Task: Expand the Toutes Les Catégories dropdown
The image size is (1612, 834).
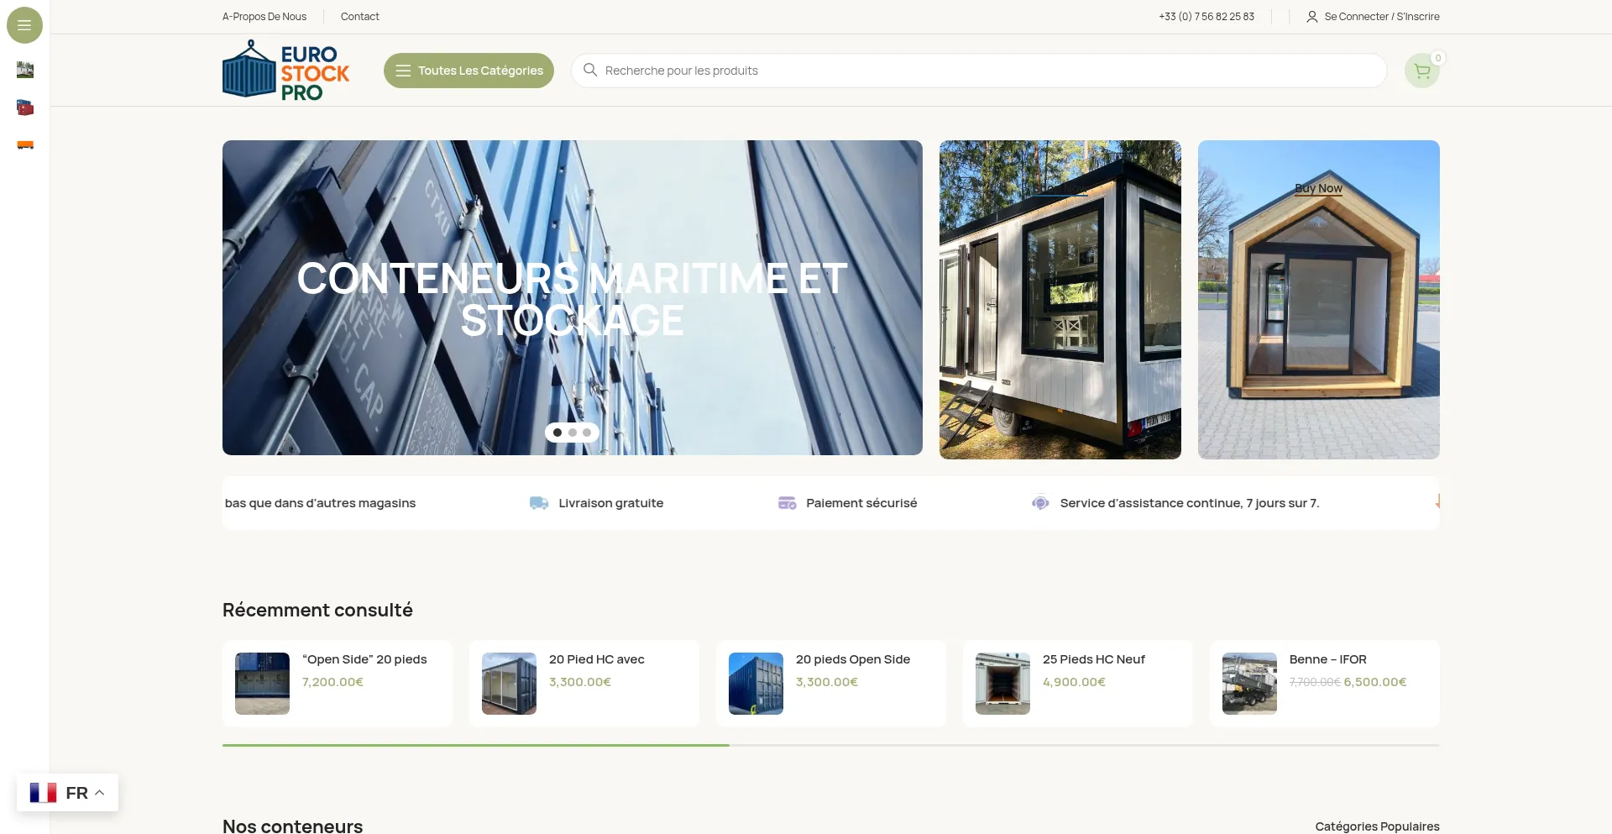Action: 468,71
